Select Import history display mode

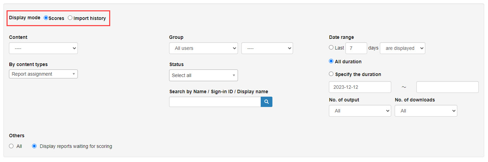70,18
